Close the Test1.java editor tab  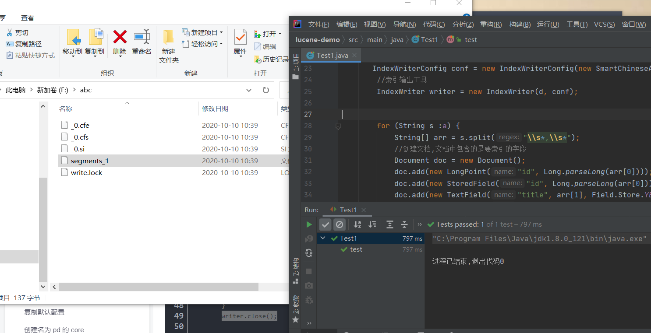(354, 55)
